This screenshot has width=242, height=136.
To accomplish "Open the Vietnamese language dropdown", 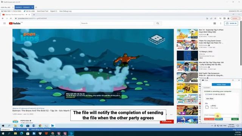I will coord(7,130).
